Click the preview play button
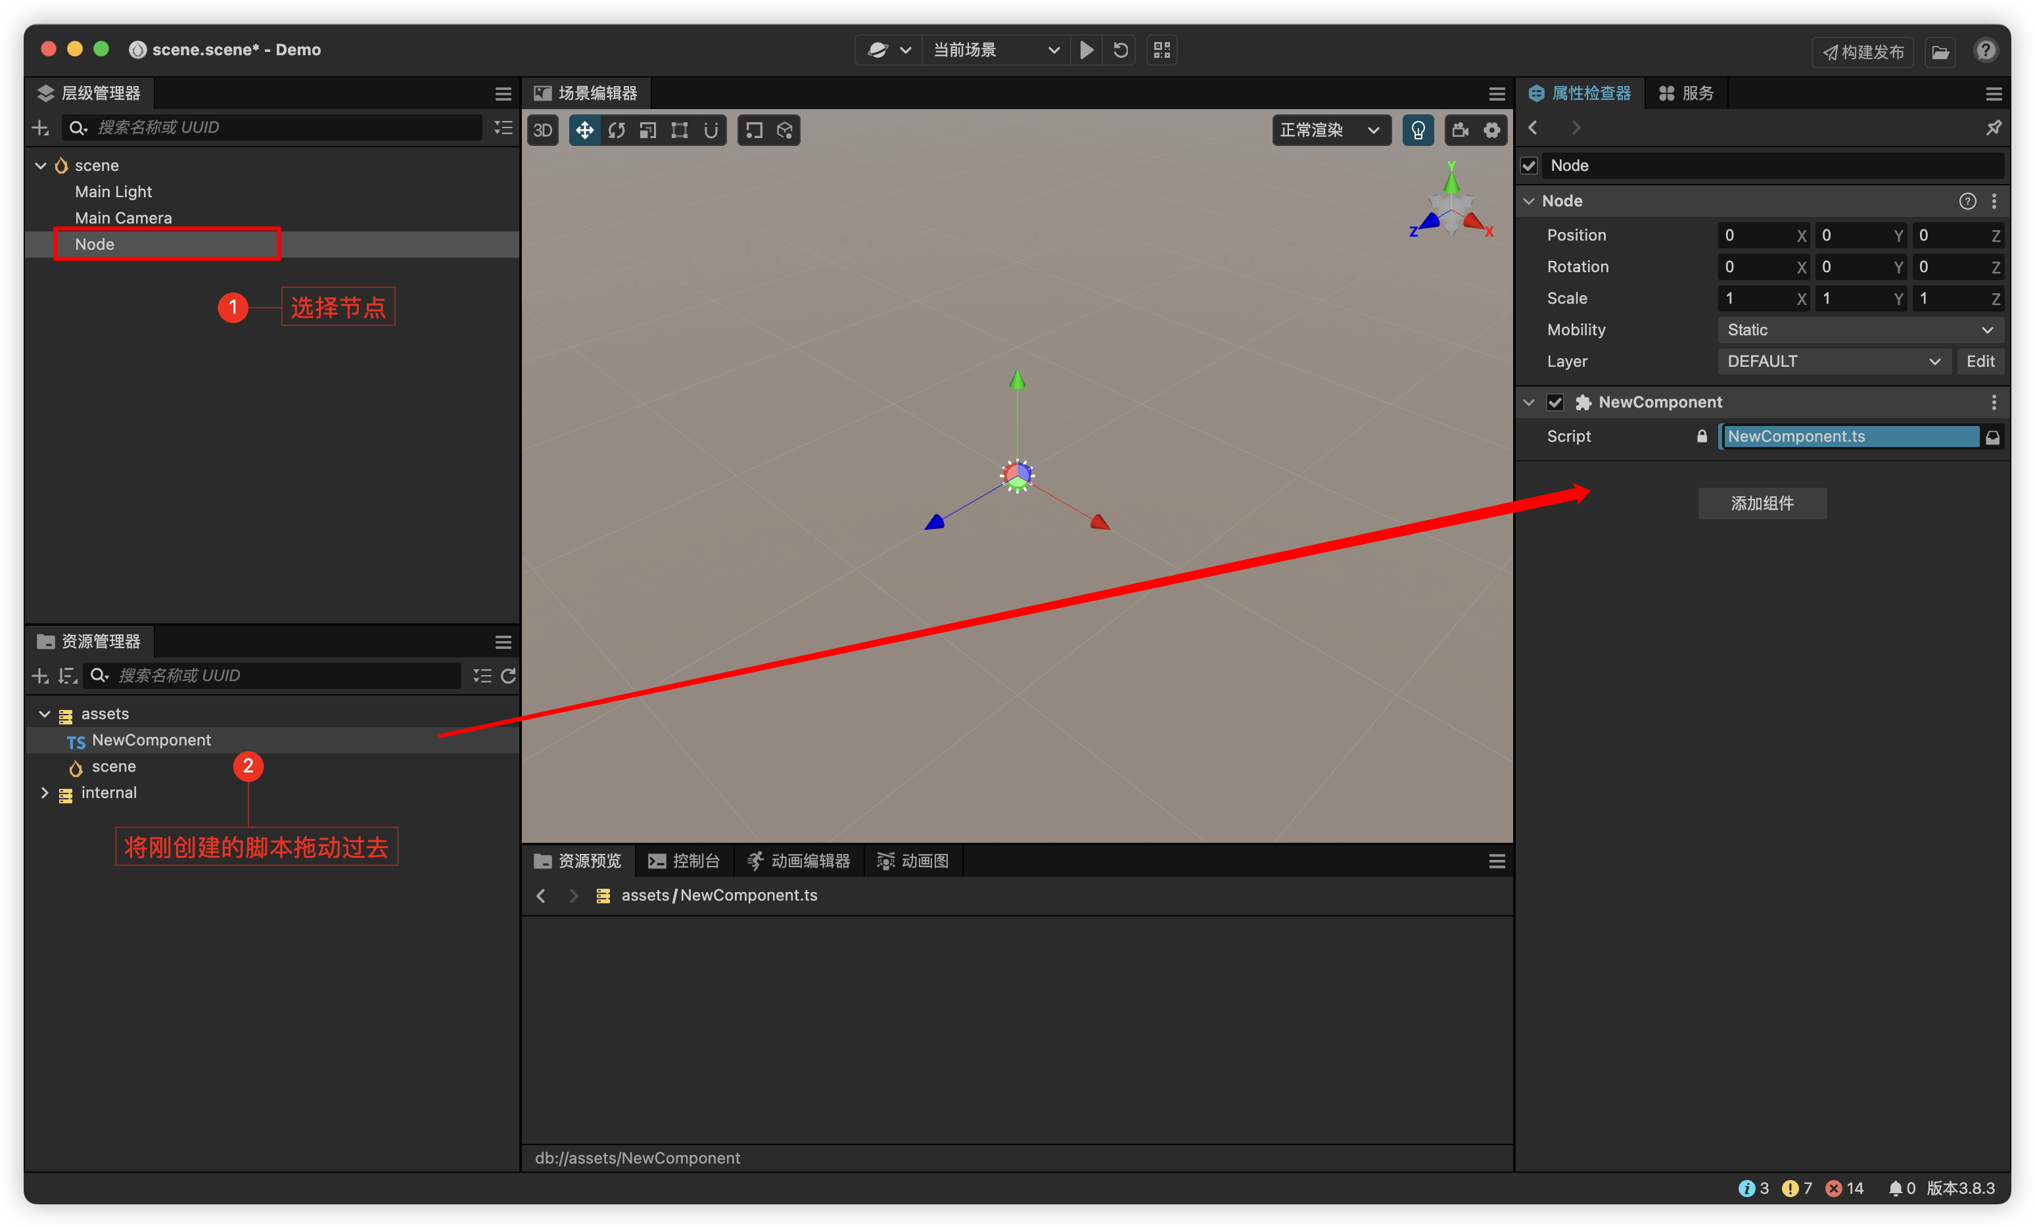Image resolution: width=2035 pixels, height=1228 pixels. [1087, 51]
